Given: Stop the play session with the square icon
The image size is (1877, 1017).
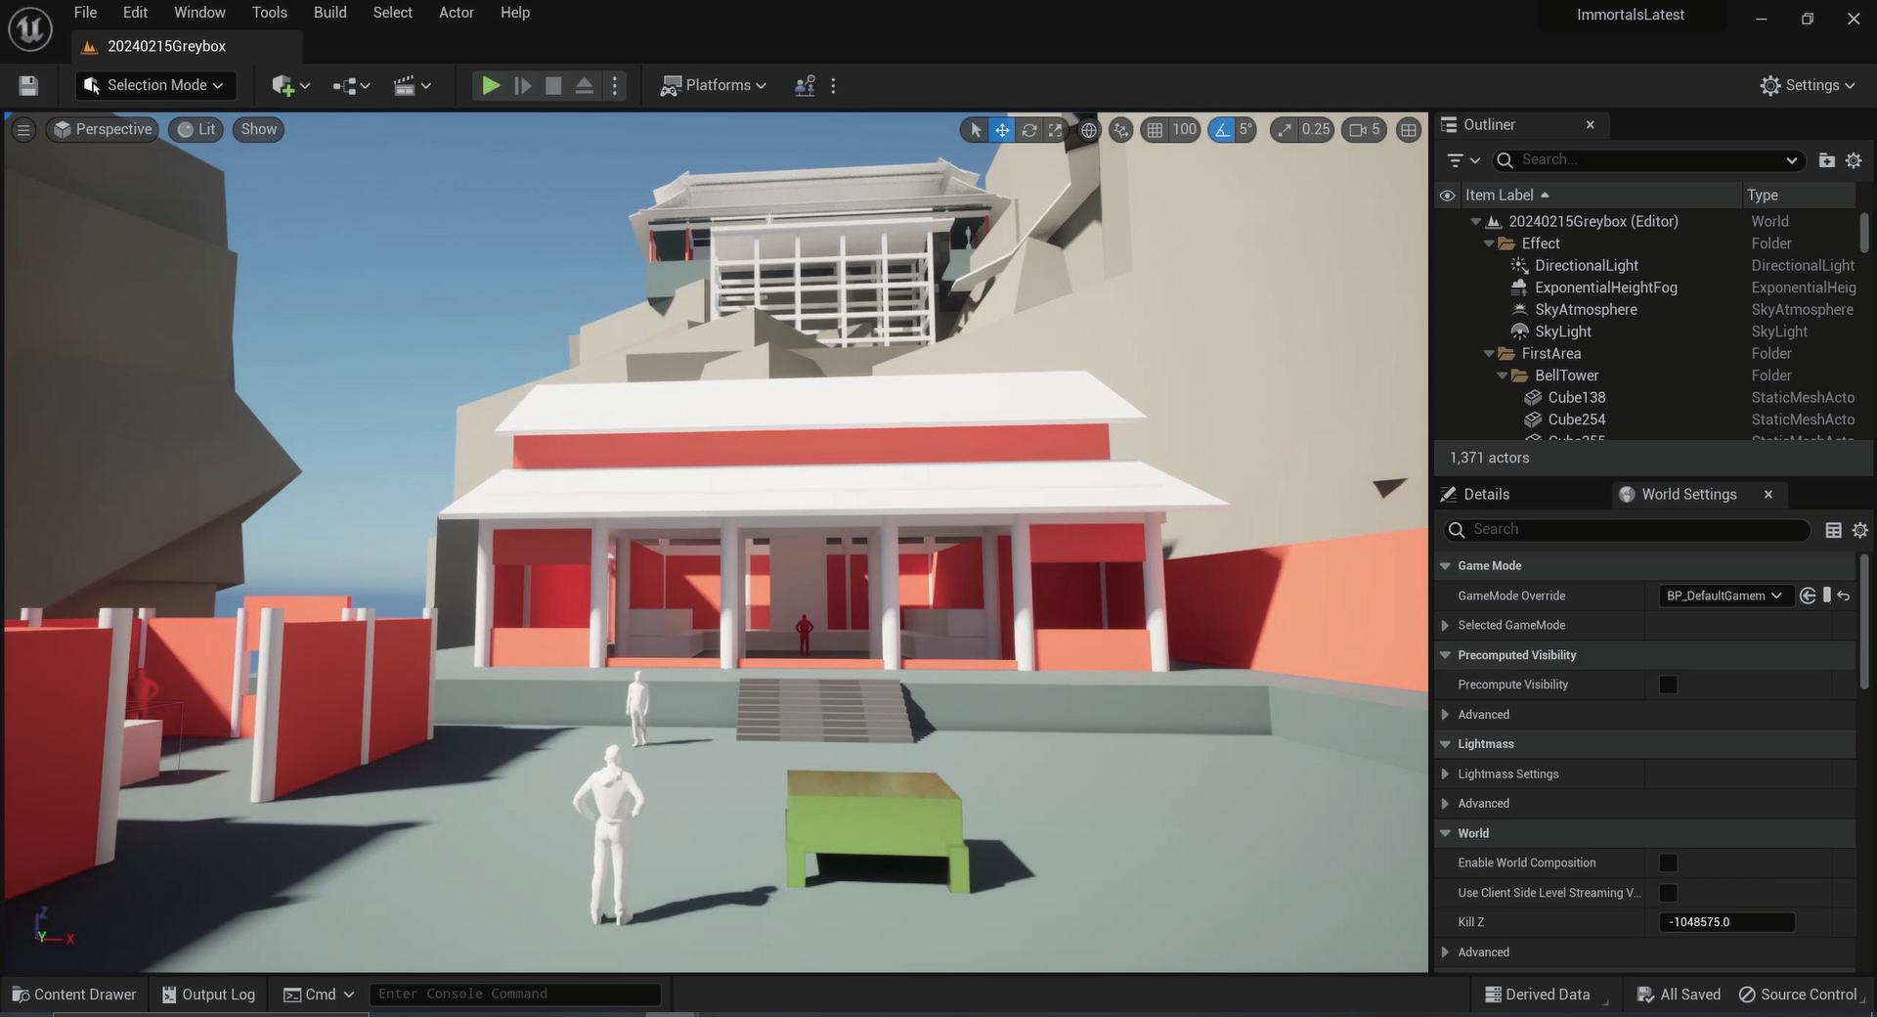Looking at the screenshot, I should pos(553,86).
